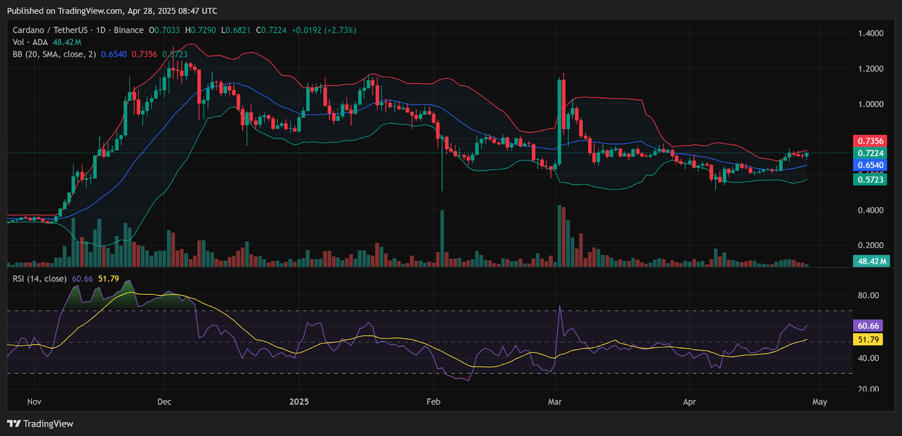Image resolution: width=902 pixels, height=436 pixels.
Task: Click the TradingView logo at the chart footer
Action: [40, 424]
